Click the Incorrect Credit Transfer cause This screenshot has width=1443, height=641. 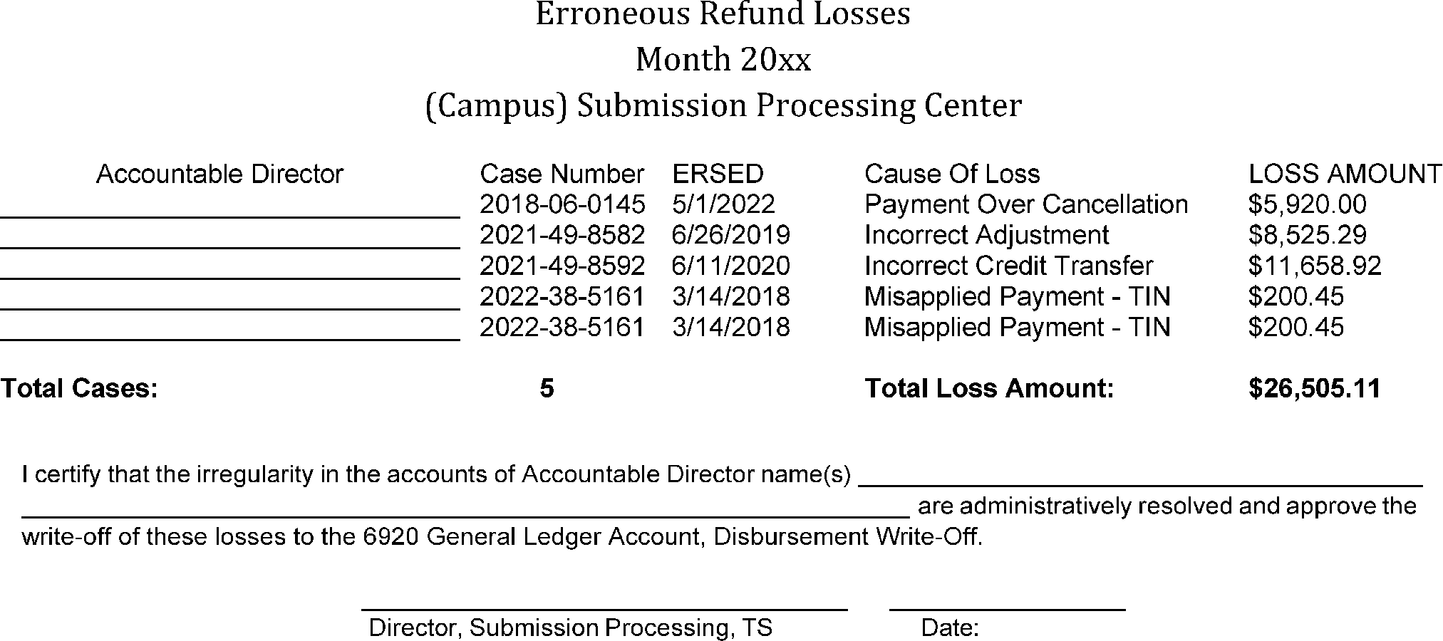[x=1008, y=266]
